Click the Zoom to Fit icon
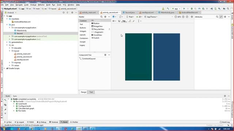 coord(187,17)
